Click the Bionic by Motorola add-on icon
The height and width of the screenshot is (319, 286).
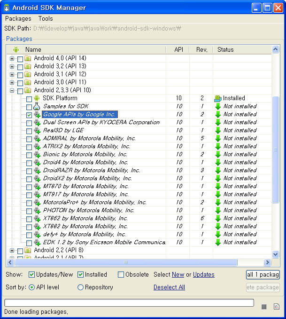[x=37, y=154]
